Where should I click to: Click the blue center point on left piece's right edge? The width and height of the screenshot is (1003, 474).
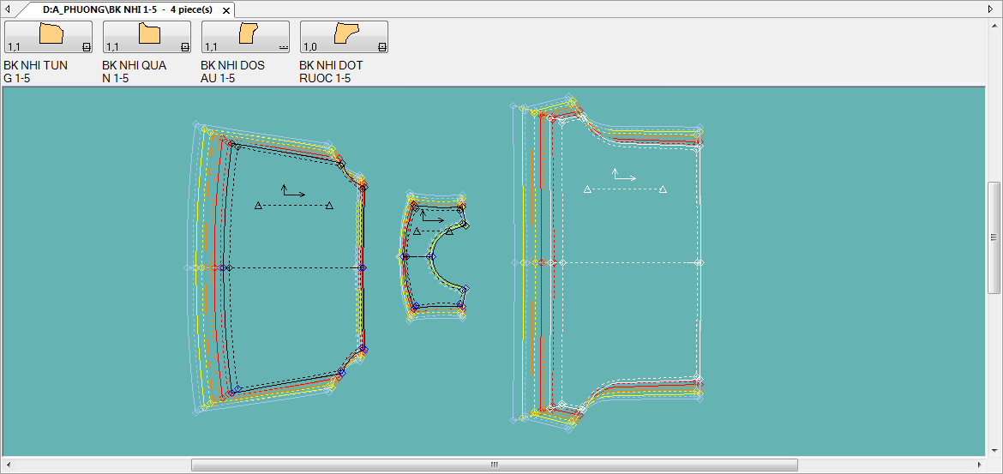361,268
